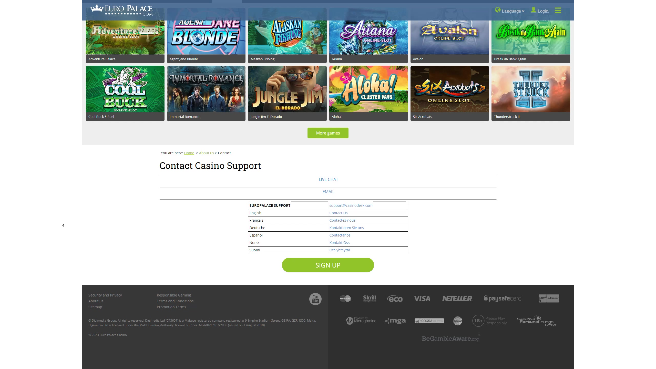This screenshot has height=369, width=656.
Task: Expand the EMAIL section
Action: pos(328,192)
